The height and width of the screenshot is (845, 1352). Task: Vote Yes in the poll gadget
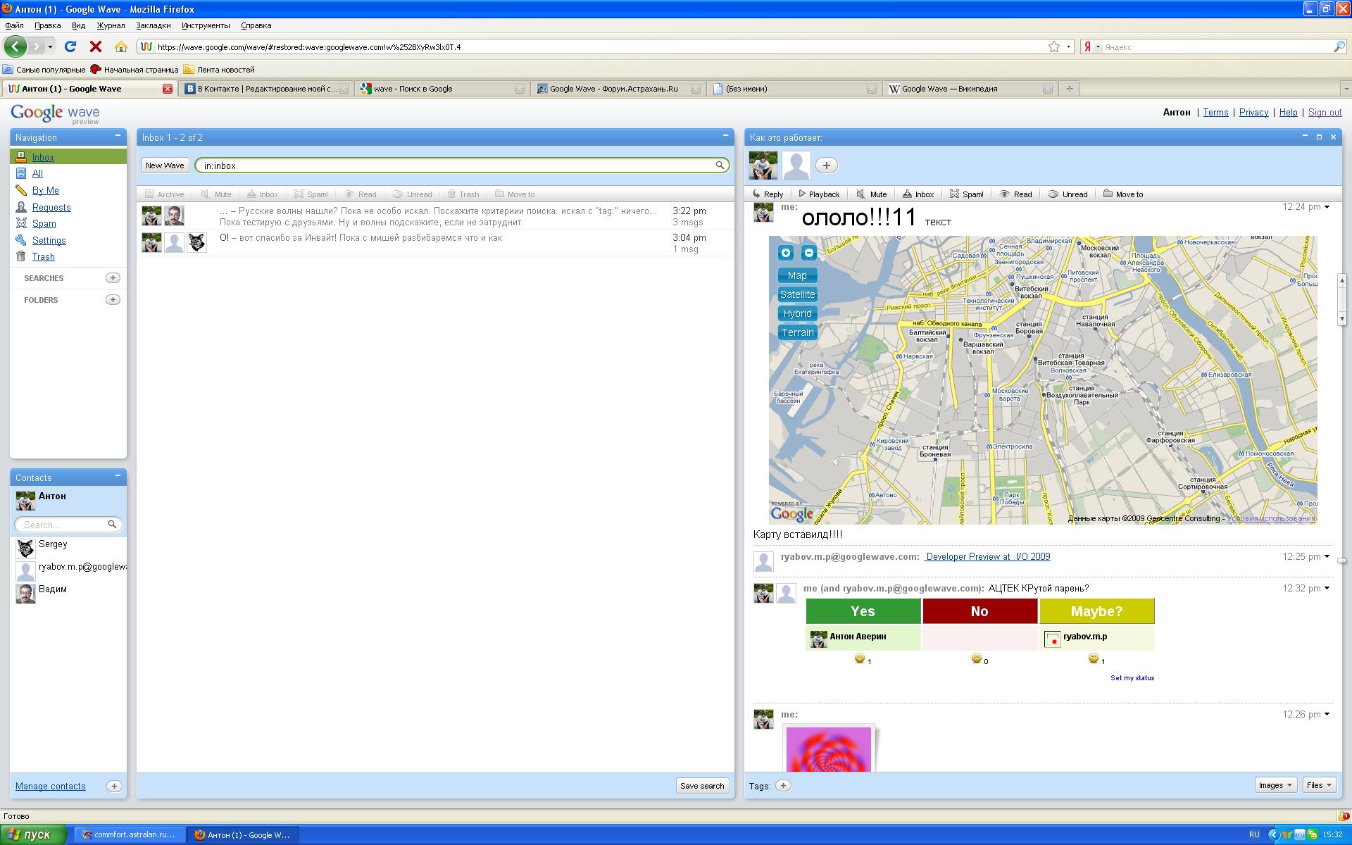[x=863, y=611]
